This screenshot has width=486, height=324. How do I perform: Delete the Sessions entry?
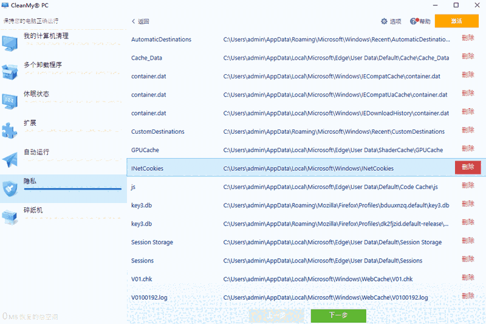tap(468, 259)
